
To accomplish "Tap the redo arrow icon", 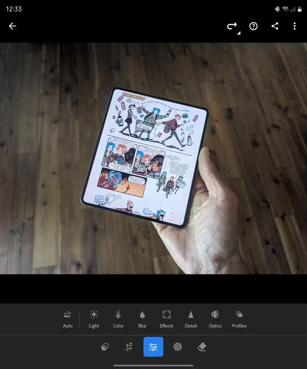I will (232, 26).
